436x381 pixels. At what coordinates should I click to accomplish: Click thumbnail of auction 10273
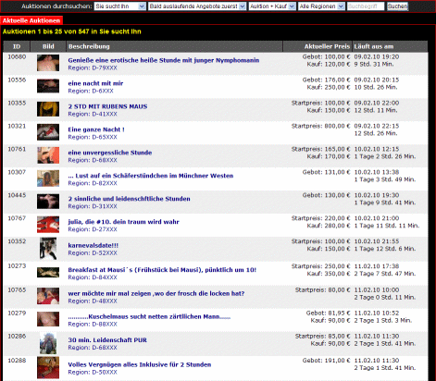tap(48, 272)
